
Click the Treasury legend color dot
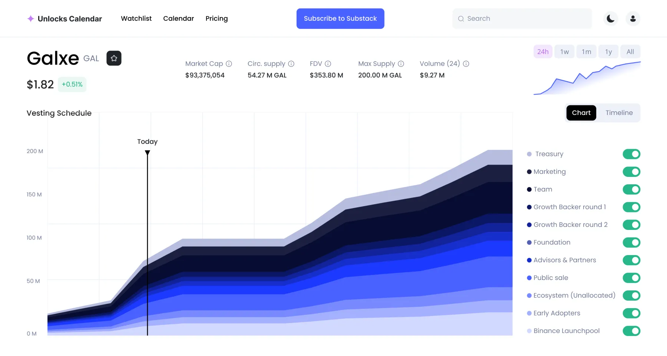(529, 154)
